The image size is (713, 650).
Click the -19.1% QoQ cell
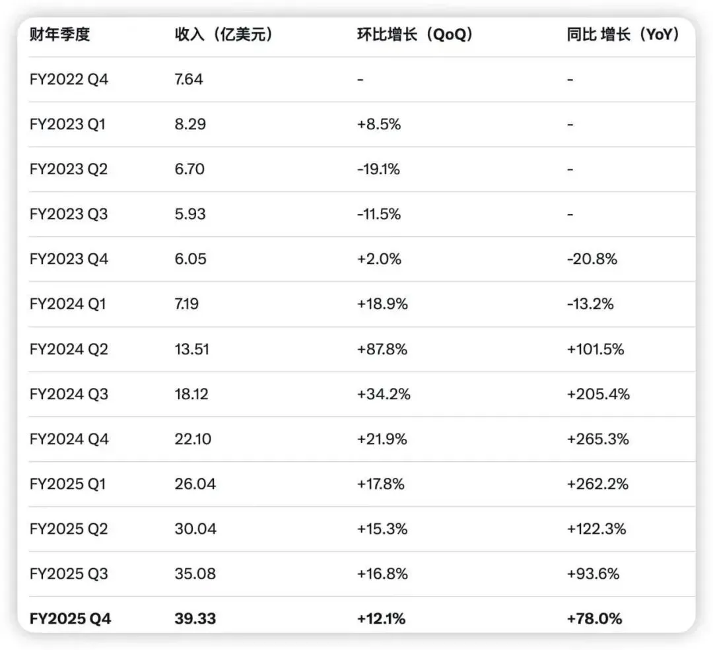[378, 170]
